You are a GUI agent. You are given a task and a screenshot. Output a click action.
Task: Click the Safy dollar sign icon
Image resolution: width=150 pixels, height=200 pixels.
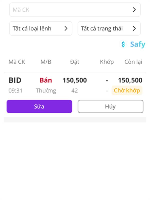[x=123, y=44]
